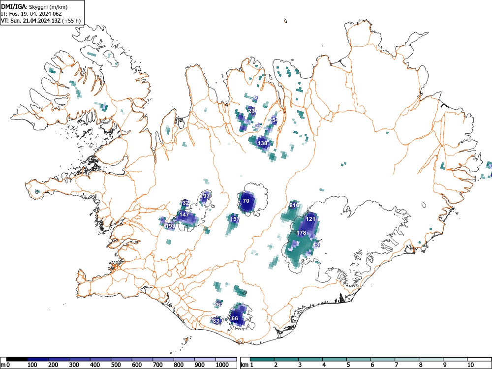Click the '500' label on the meter legend
492x369 pixels.
[116, 365]
